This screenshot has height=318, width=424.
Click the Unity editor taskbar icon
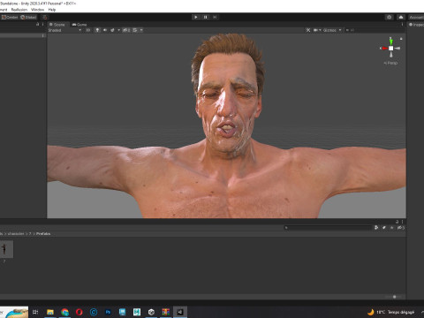(180, 312)
